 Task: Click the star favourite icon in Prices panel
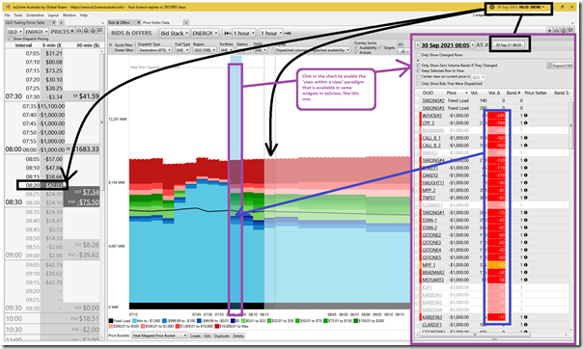(72, 31)
